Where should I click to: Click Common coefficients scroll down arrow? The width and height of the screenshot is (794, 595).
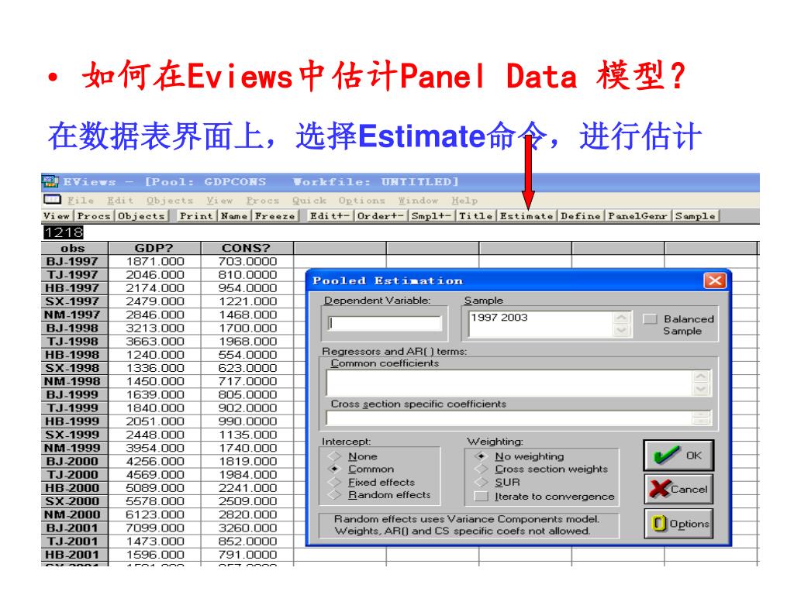[x=701, y=389]
